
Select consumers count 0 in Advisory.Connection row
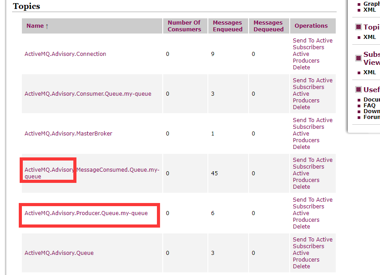[168, 54]
